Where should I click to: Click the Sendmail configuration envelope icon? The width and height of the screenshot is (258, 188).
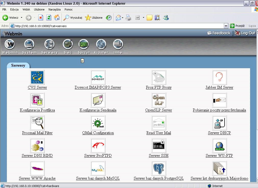pyautogui.click(x=98, y=100)
